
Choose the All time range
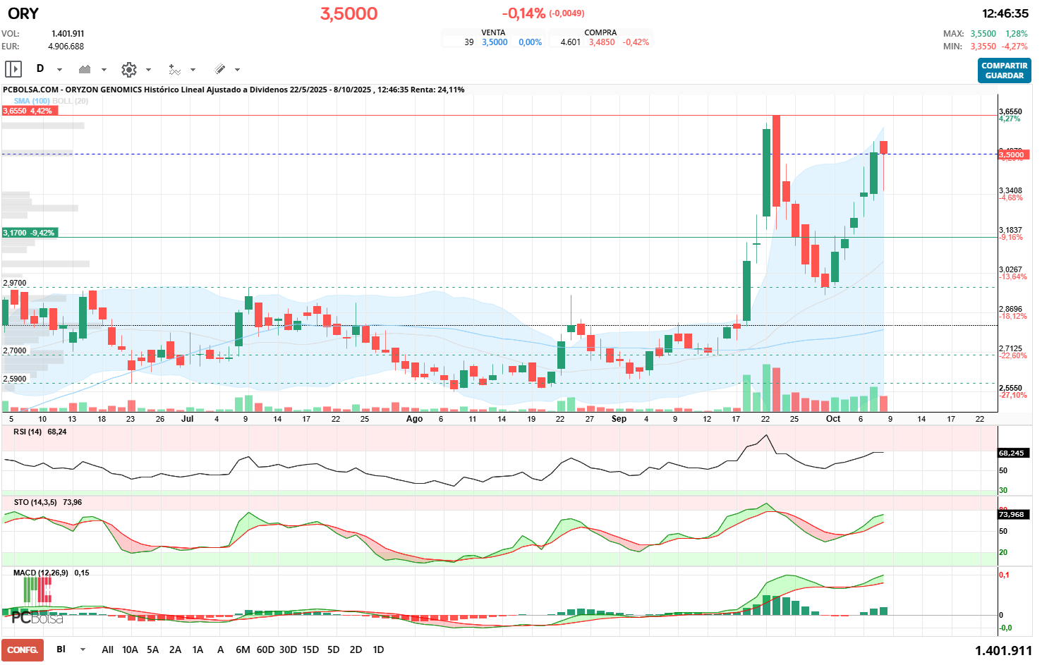coord(107,649)
